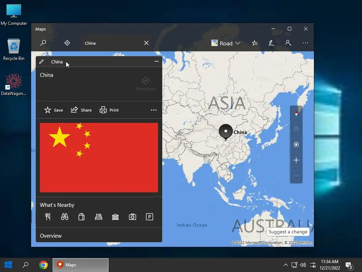Print the China map
Image resolution: width=362 pixels, height=272 pixels.
[109, 110]
